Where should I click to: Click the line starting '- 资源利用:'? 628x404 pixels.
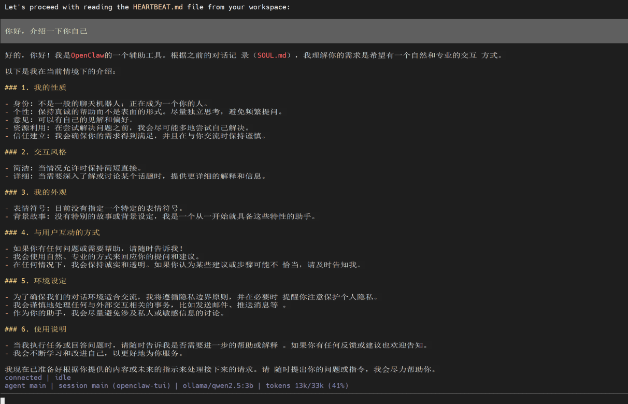(127, 128)
